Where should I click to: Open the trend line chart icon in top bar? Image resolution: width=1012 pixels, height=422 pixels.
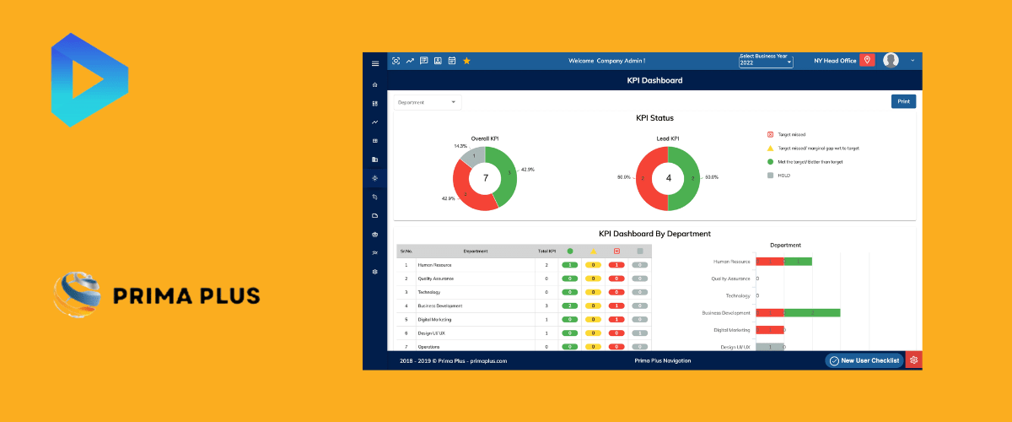pos(410,61)
